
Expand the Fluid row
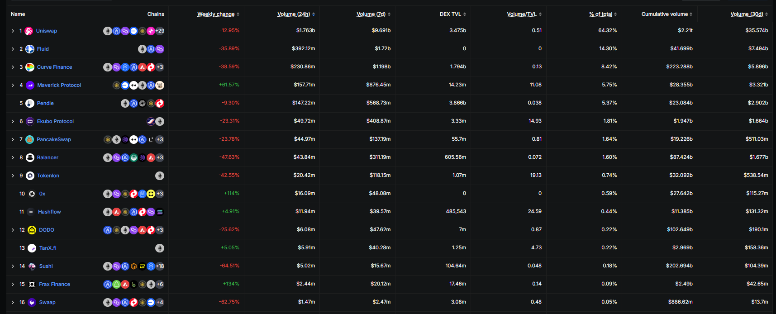pos(13,49)
